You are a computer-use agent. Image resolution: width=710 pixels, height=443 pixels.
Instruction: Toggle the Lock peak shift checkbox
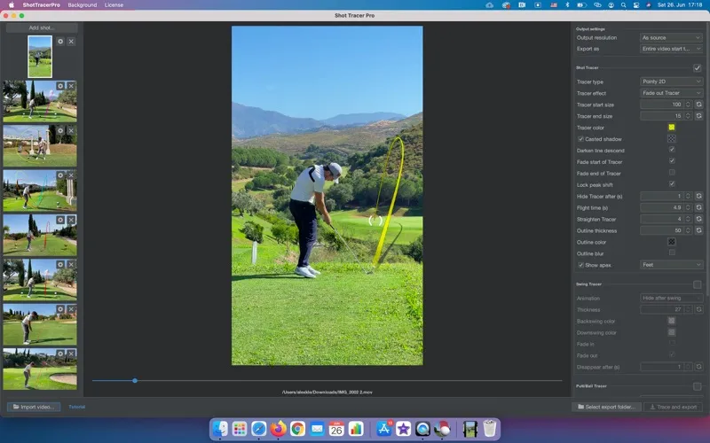(672, 183)
